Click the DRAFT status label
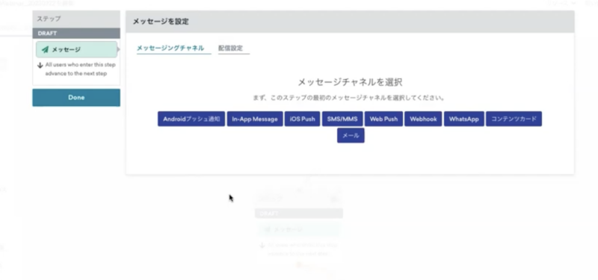This screenshot has width=598, height=280. coord(47,33)
